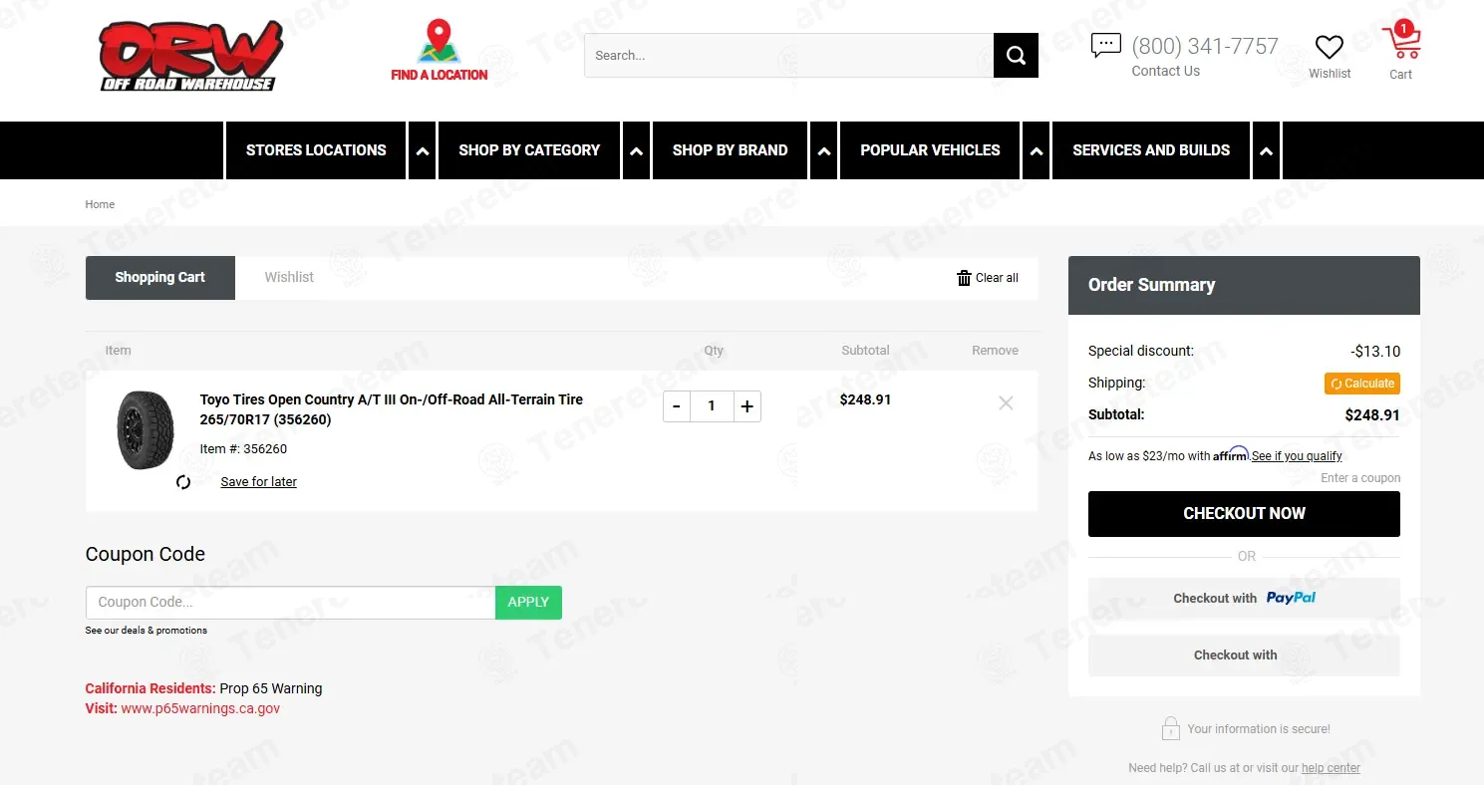Open the Shop by Brand menu
The width and height of the screenshot is (1484, 785).
[730, 150]
